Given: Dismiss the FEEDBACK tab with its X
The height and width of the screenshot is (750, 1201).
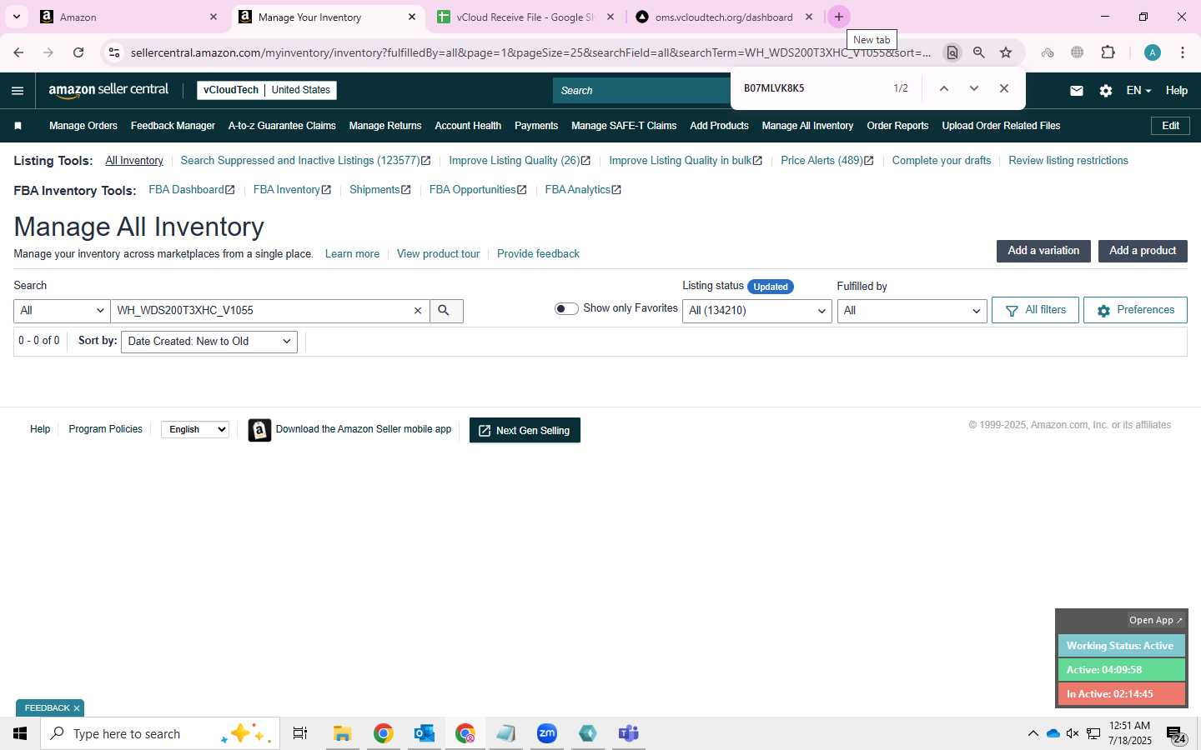Looking at the screenshot, I should pyautogui.click(x=77, y=708).
